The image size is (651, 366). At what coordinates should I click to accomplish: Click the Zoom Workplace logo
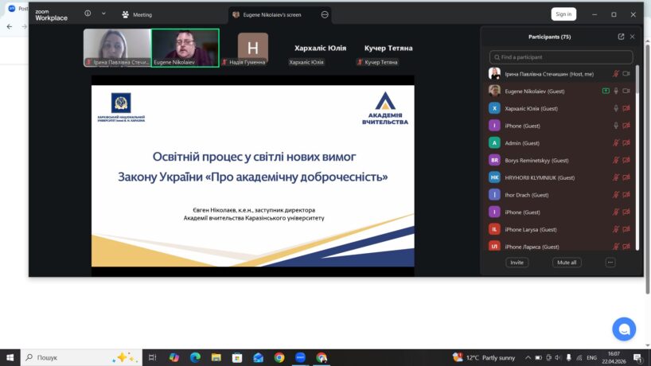[51, 14]
